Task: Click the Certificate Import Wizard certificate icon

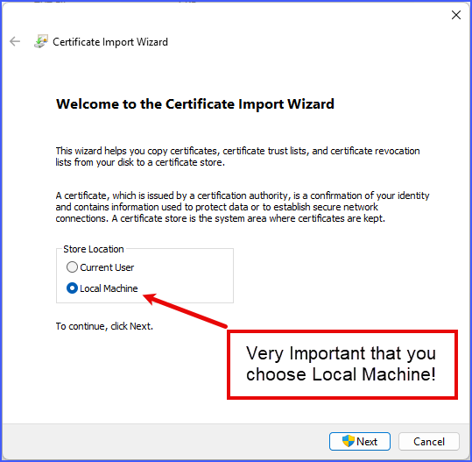Action: [x=41, y=41]
